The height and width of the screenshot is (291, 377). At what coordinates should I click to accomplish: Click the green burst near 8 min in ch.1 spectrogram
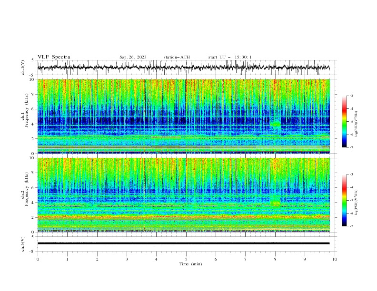click(276, 124)
